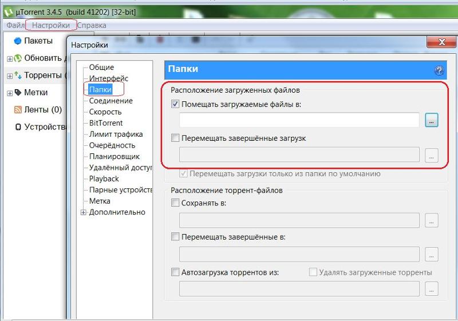The height and width of the screenshot is (321, 458).
Task: Select BitTorrent in settings tree
Action: (106, 123)
